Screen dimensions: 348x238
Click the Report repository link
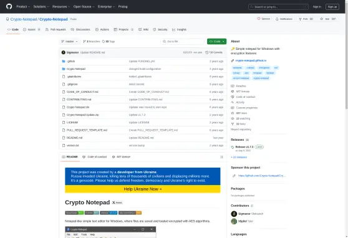click(x=241, y=130)
